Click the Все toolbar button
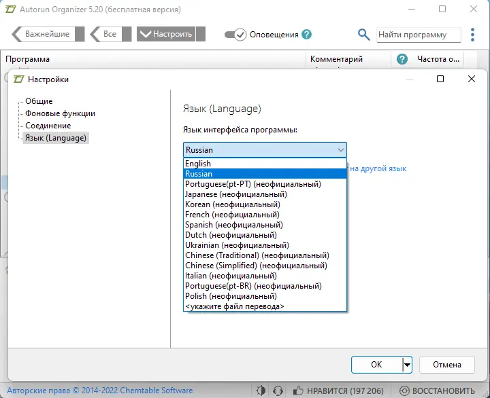 point(110,34)
